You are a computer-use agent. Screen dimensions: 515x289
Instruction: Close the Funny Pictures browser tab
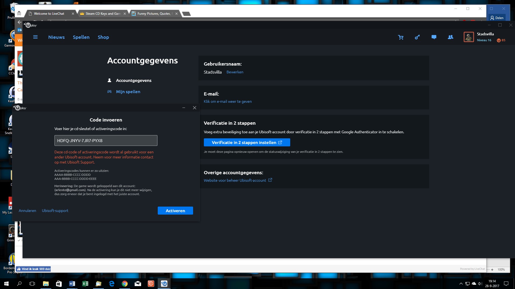pos(176,14)
